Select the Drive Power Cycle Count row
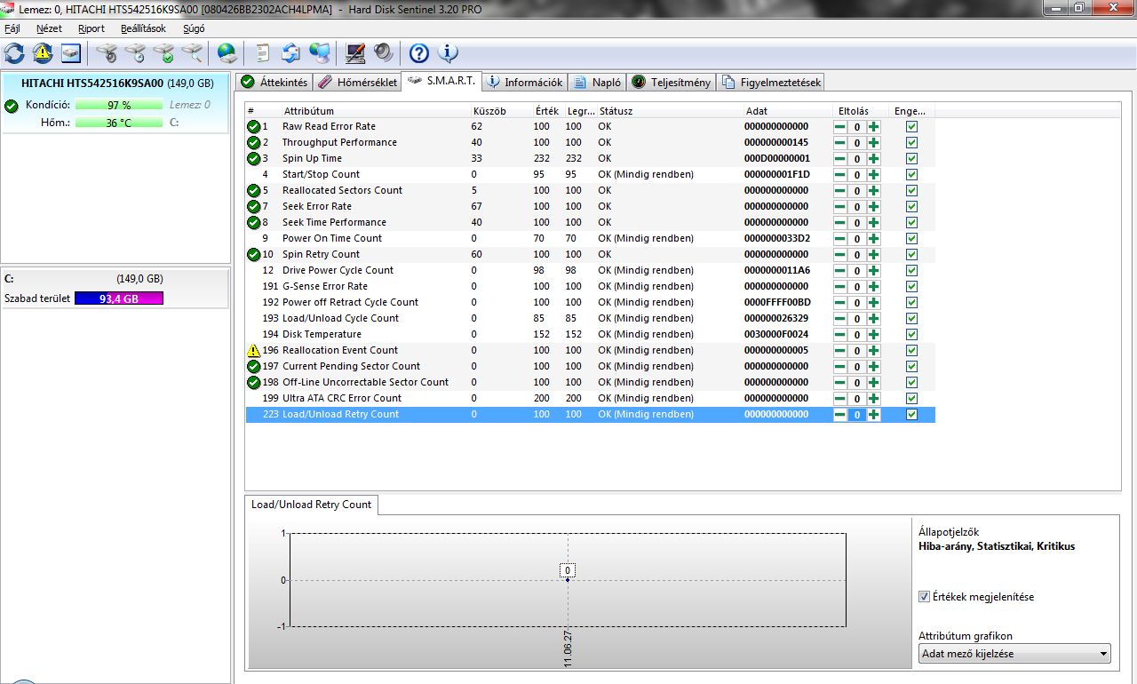The image size is (1137, 684). pyautogui.click(x=590, y=270)
